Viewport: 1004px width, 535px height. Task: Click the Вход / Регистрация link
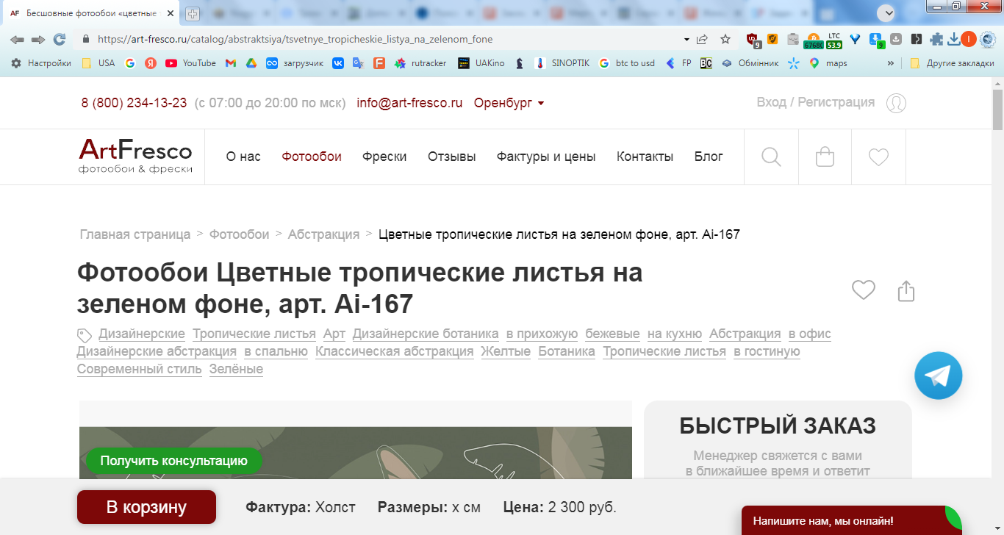pos(816,102)
